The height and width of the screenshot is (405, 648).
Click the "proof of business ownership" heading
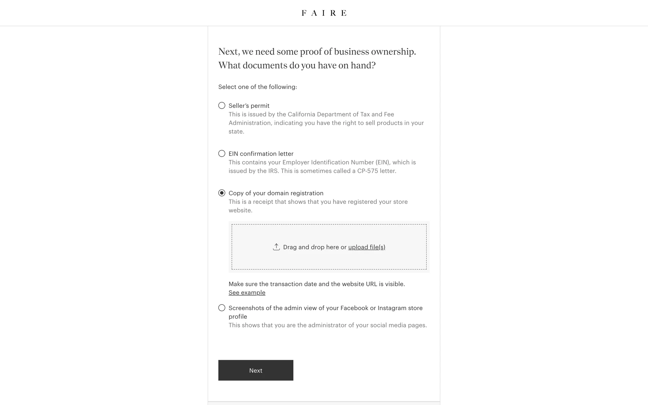pos(317,58)
